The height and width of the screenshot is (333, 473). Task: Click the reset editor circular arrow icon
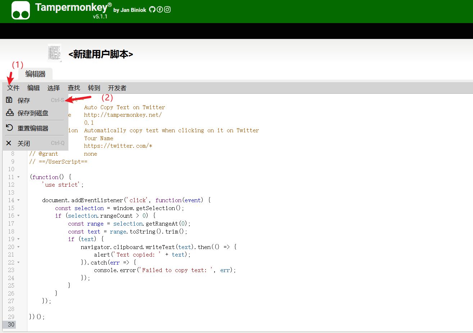(9, 128)
